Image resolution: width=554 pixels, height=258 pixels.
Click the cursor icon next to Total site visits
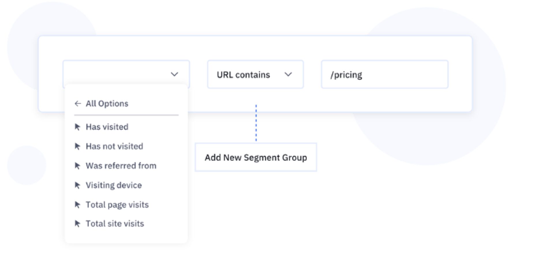tap(77, 224)
